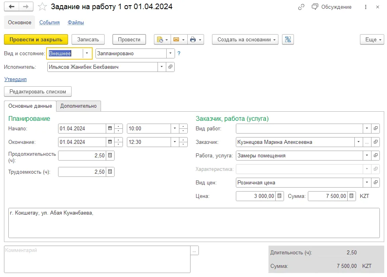Open calculator for Продолжительность field
Image resolution: width=387 pixels, height=277 pixels.
click(x=110, y=155)
